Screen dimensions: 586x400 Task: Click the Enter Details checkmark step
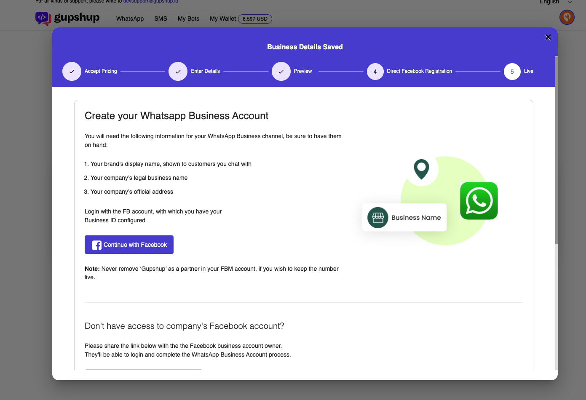coord(178,72)
